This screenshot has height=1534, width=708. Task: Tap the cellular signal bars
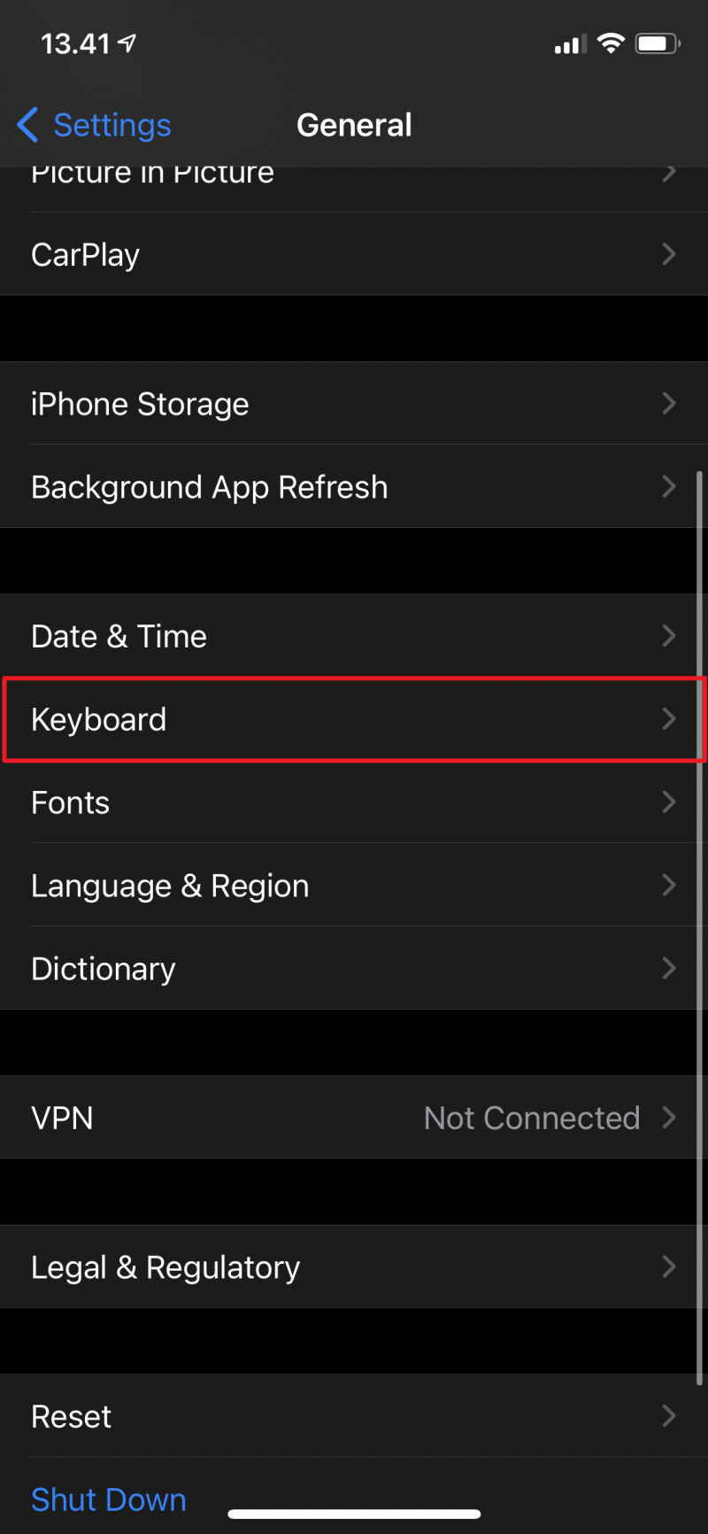(x=570, y=44)
